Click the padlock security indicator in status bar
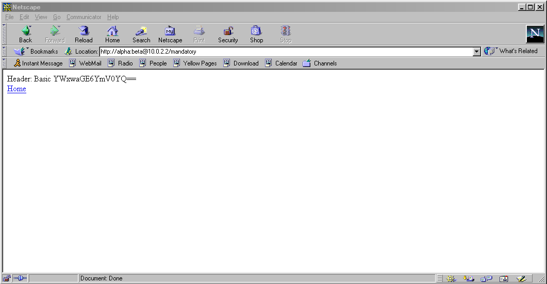The height and width of the screenshot is (284, 547). point(7,278)
